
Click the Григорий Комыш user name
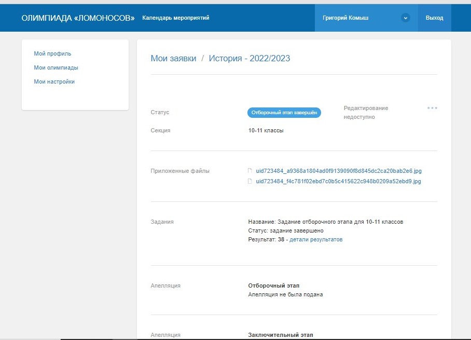(353, 18)
